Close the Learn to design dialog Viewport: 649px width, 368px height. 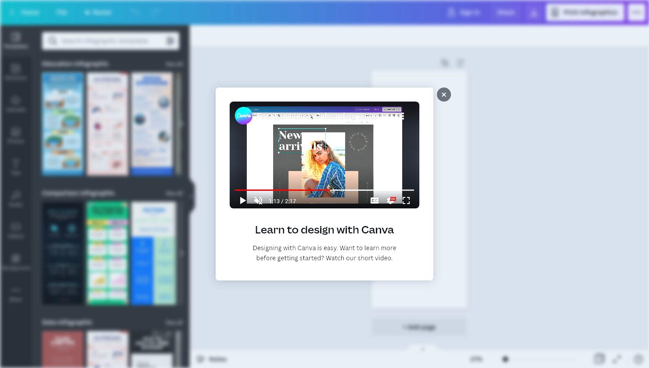coord(443,95)
